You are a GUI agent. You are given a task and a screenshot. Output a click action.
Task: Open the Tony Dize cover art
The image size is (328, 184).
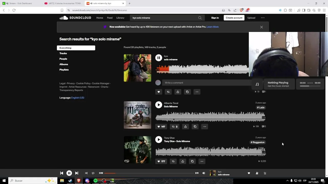pos(137,150)
